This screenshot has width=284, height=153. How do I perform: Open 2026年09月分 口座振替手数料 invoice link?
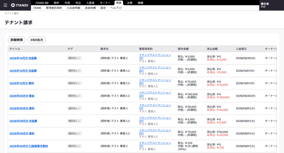tap(29, 146)
